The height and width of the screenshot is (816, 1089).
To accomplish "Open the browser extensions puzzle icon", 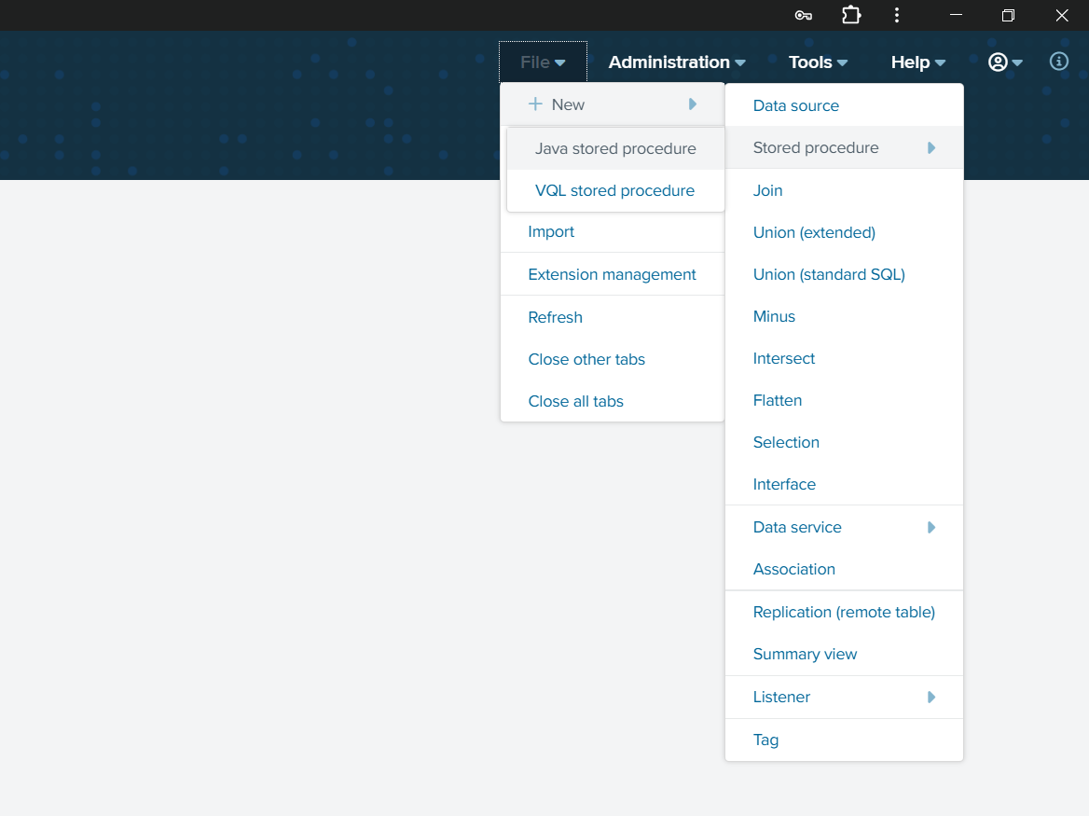I will coord(851,15).
